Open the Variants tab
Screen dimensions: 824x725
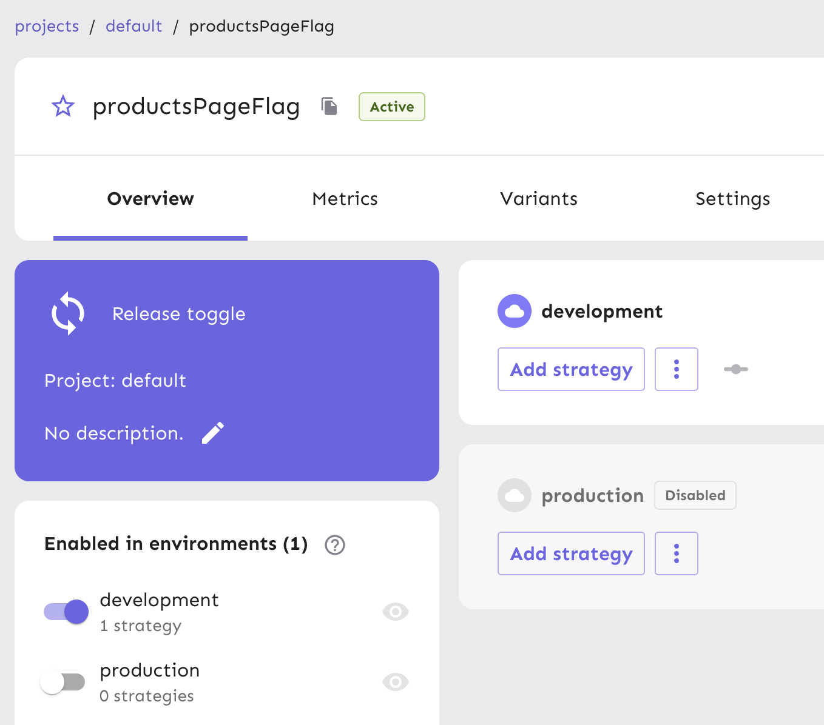[539, 199]
